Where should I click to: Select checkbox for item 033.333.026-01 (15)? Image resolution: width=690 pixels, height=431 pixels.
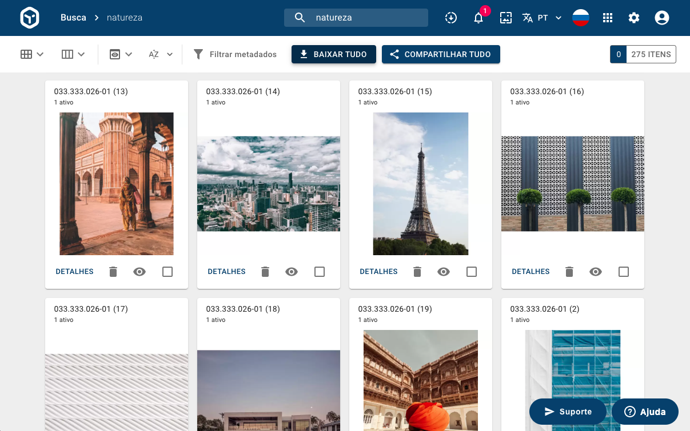coord(472,272)
